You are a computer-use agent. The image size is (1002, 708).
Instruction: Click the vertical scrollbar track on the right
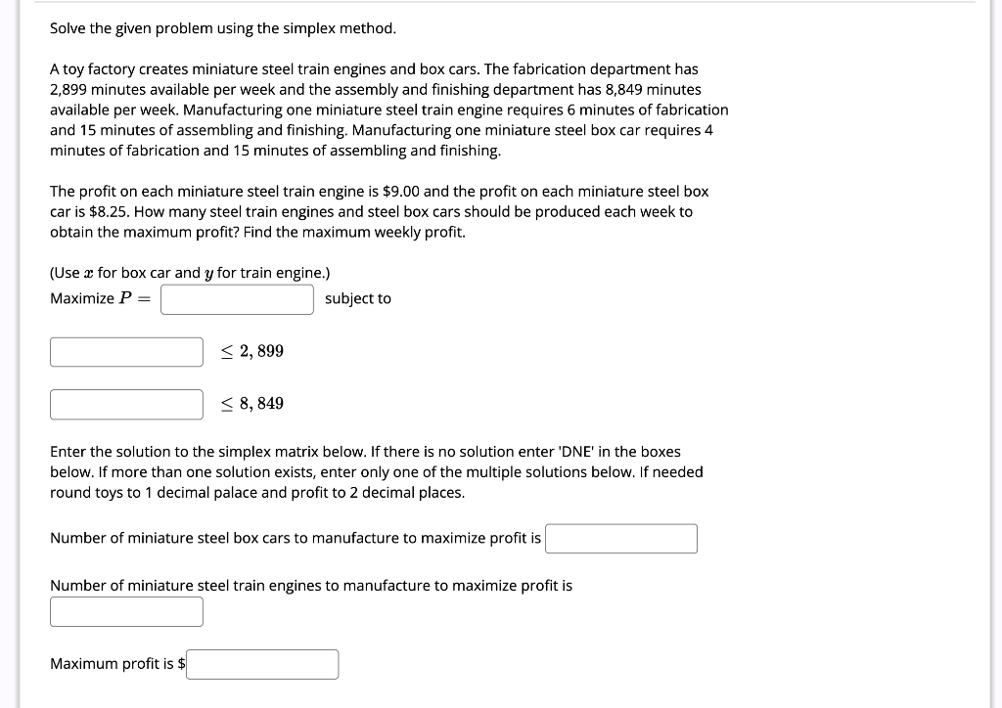click(x=993, y=352)
